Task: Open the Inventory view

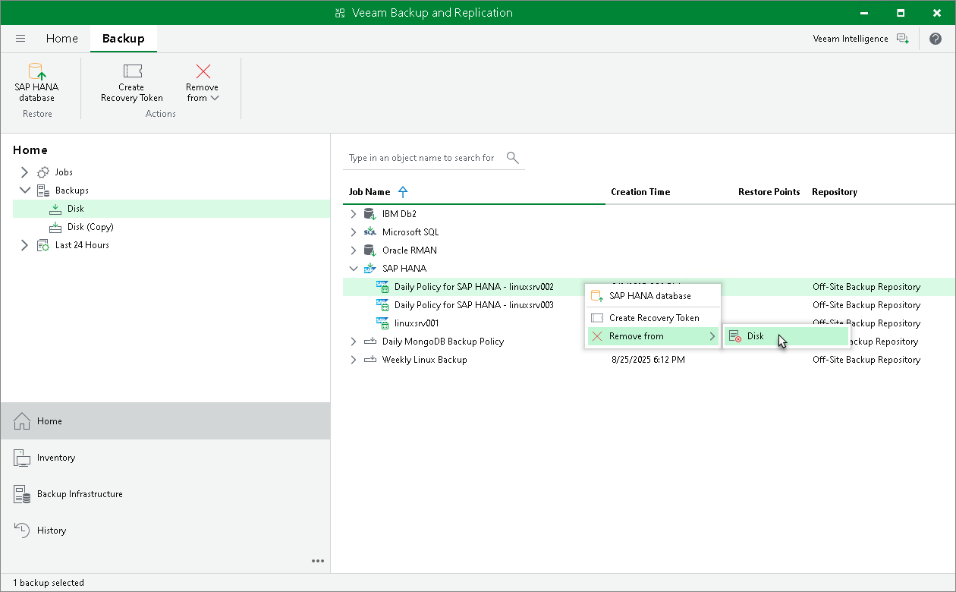Action: click(56, 458)
